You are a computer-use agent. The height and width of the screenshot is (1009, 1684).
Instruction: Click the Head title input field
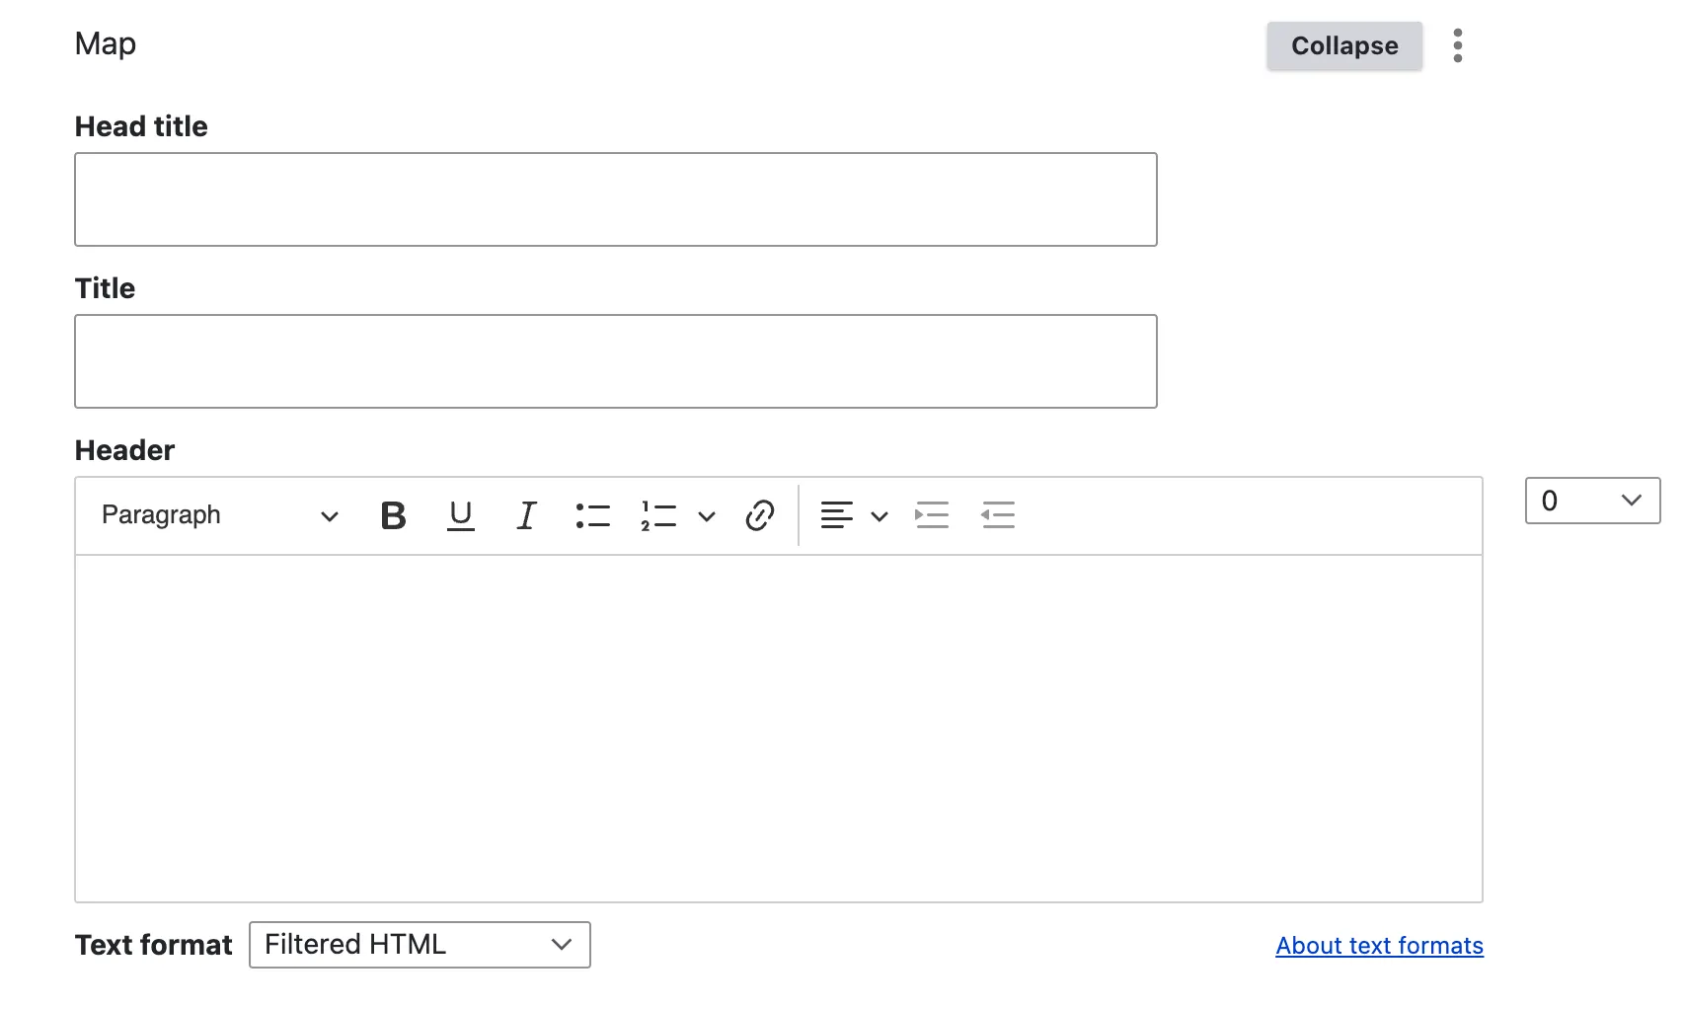tap(616, 199)
